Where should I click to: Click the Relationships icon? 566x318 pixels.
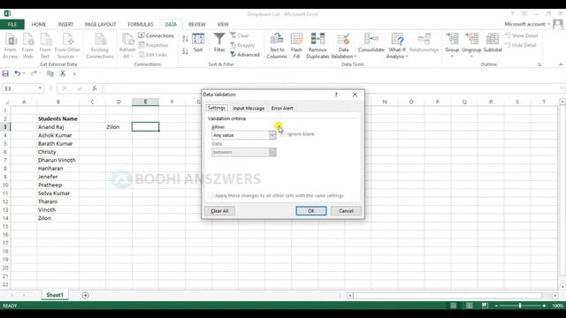pos(424,43)
